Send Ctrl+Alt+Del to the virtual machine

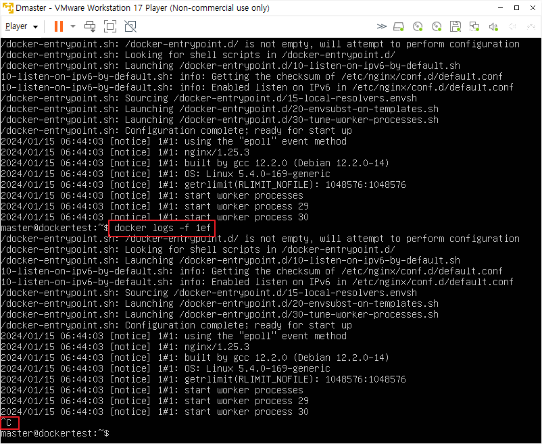(x=90, y=26)
